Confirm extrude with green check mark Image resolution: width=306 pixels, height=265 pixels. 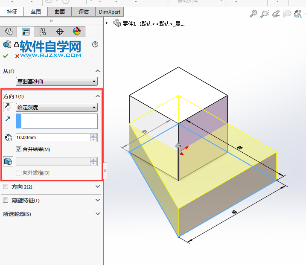(6, 56)
